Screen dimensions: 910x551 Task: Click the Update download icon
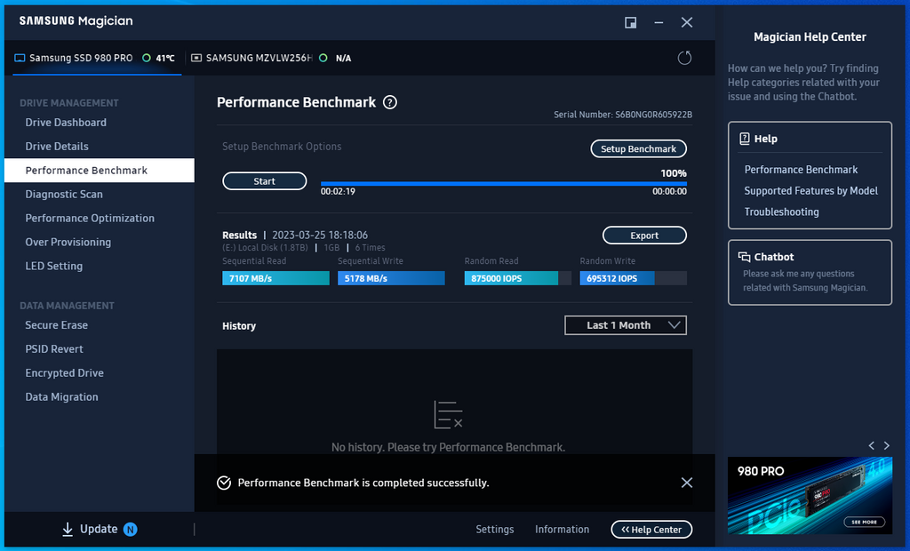(x=68, y=529)
